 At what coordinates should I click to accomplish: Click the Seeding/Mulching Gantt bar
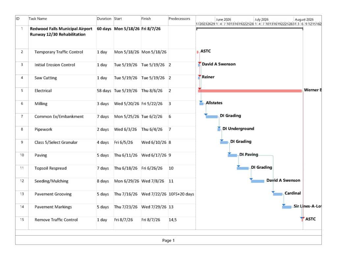[258, 181]
